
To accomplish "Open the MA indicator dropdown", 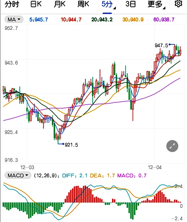I will [14, 19].
